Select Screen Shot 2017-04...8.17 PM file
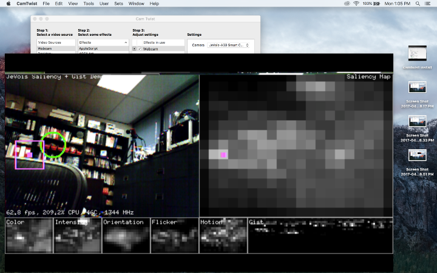437x273 pixels. [x=417, y=95]
